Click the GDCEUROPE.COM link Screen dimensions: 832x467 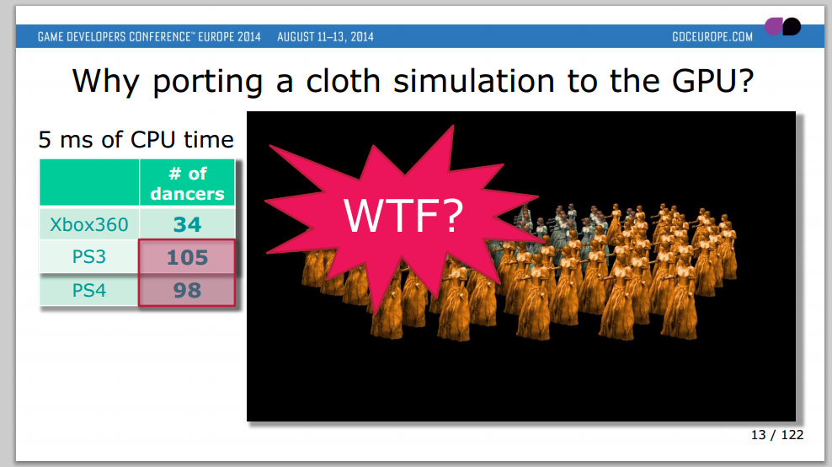[x=712, y=36]
